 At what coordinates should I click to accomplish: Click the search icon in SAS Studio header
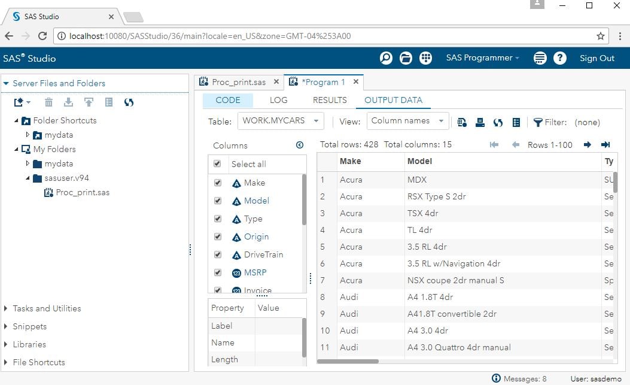pos(386,58)
